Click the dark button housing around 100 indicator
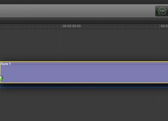 click(162, 11)
